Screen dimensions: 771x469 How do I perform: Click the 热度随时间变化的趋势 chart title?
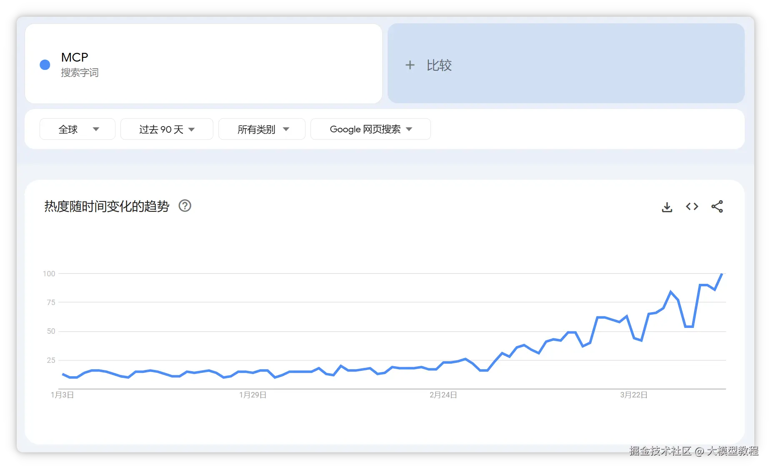point(107,206)
